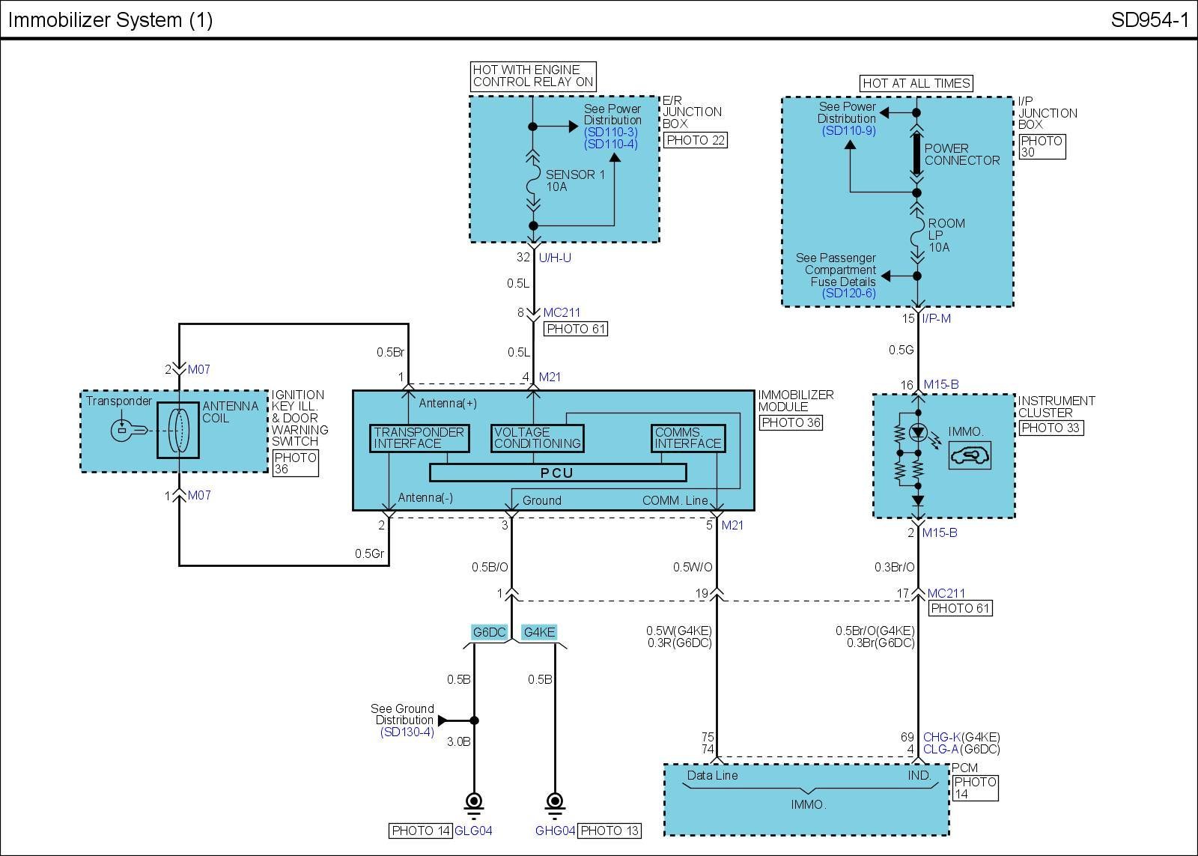Open the SD110-3 power distribution link

(612, 133)
